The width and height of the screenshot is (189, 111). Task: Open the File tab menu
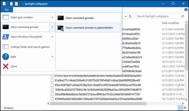point(7,10)
